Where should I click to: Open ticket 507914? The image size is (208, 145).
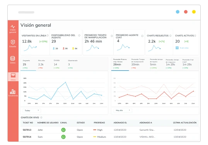point(27,137)
